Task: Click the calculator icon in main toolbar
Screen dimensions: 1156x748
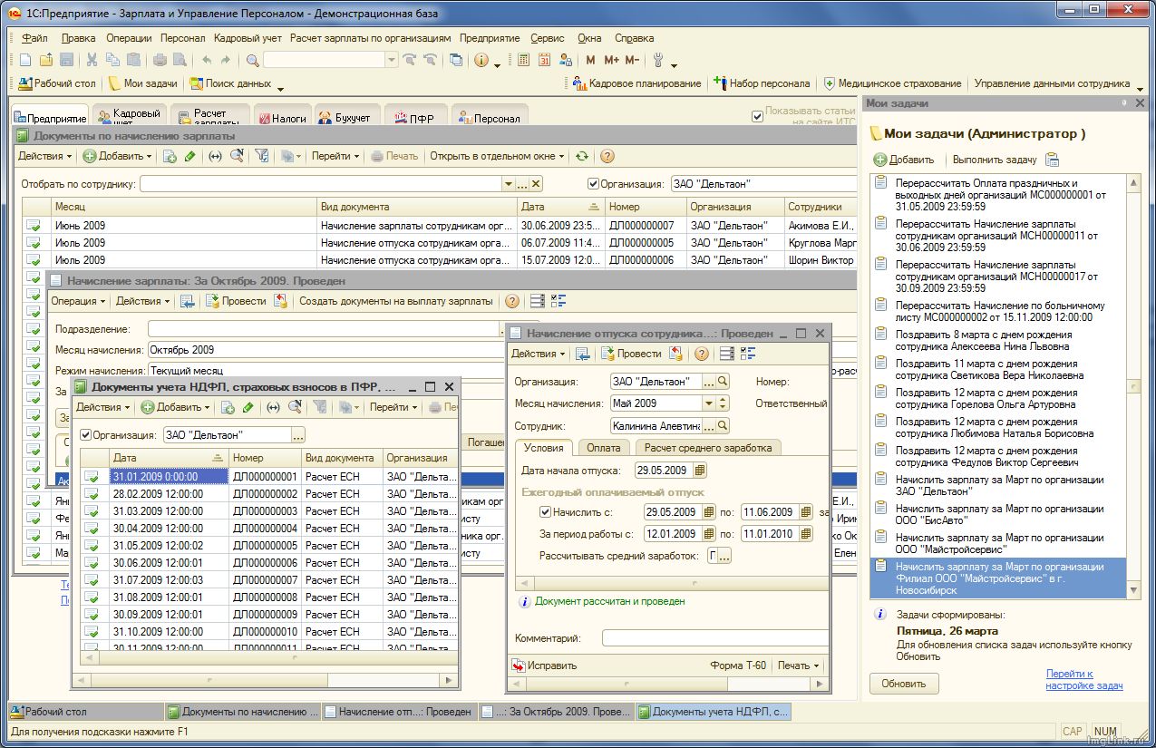Action: click(x=523, y=60)
